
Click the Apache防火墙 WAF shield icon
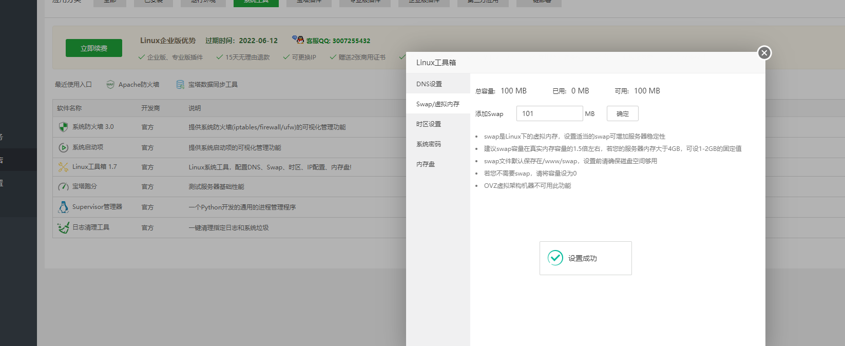pos(110,84)
